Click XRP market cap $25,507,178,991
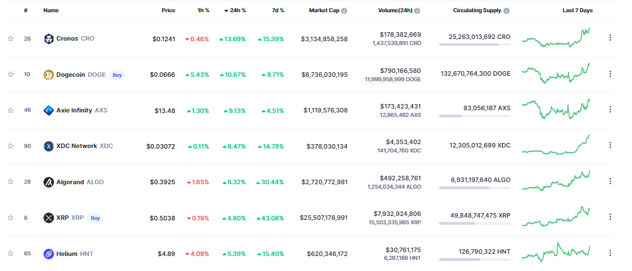The height and width of the screenshot is (271, 632). [324, 218]
